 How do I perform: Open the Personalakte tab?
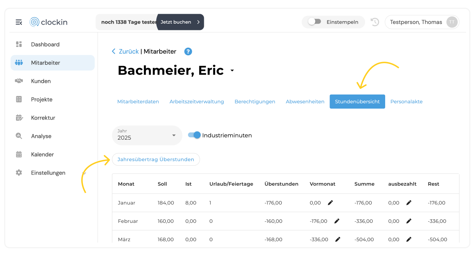(x=406, y=102)
